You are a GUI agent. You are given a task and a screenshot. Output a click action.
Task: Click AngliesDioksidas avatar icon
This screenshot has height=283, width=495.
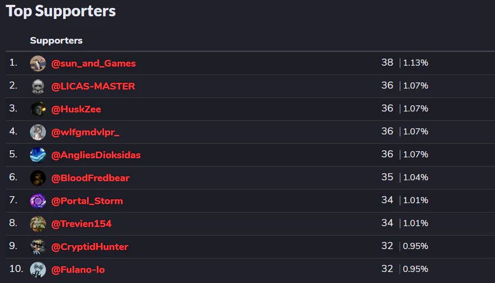pos(37,155)
